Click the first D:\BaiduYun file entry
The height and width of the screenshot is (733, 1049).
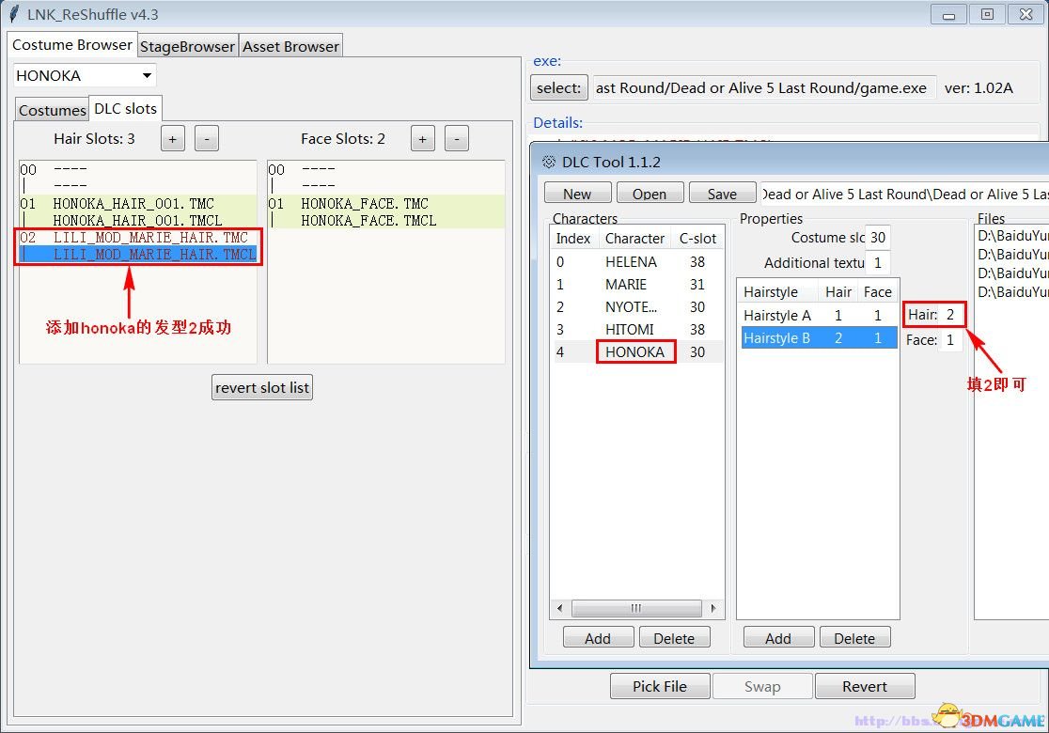click(1013, 236)
